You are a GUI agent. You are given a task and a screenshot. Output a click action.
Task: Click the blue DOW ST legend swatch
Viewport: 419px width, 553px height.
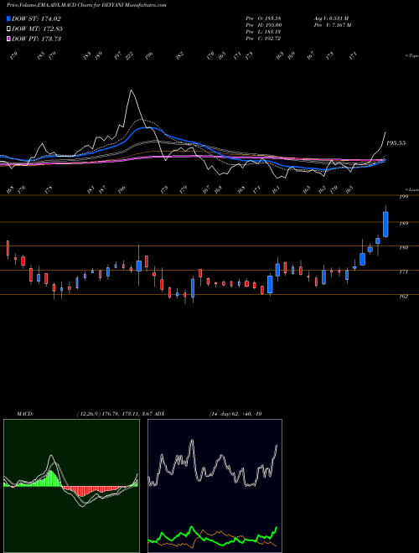click(x=8, y=18)
